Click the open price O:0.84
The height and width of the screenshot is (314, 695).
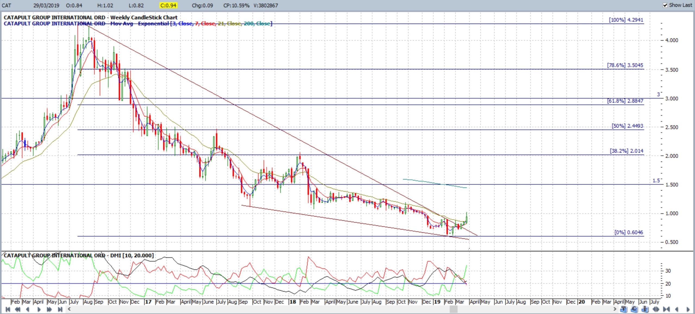click(74, 5)
